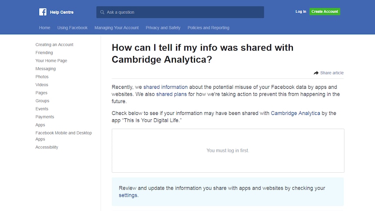Open the Using Facebook menu
Image resolution: width=375 pixels, height=211 pixels.
tap(72, 28)
